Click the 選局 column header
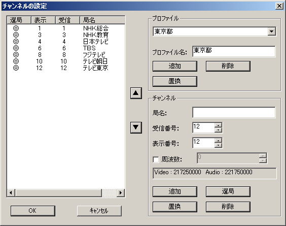Viewport: 286px width, 226px height. [x=19, y=20]
